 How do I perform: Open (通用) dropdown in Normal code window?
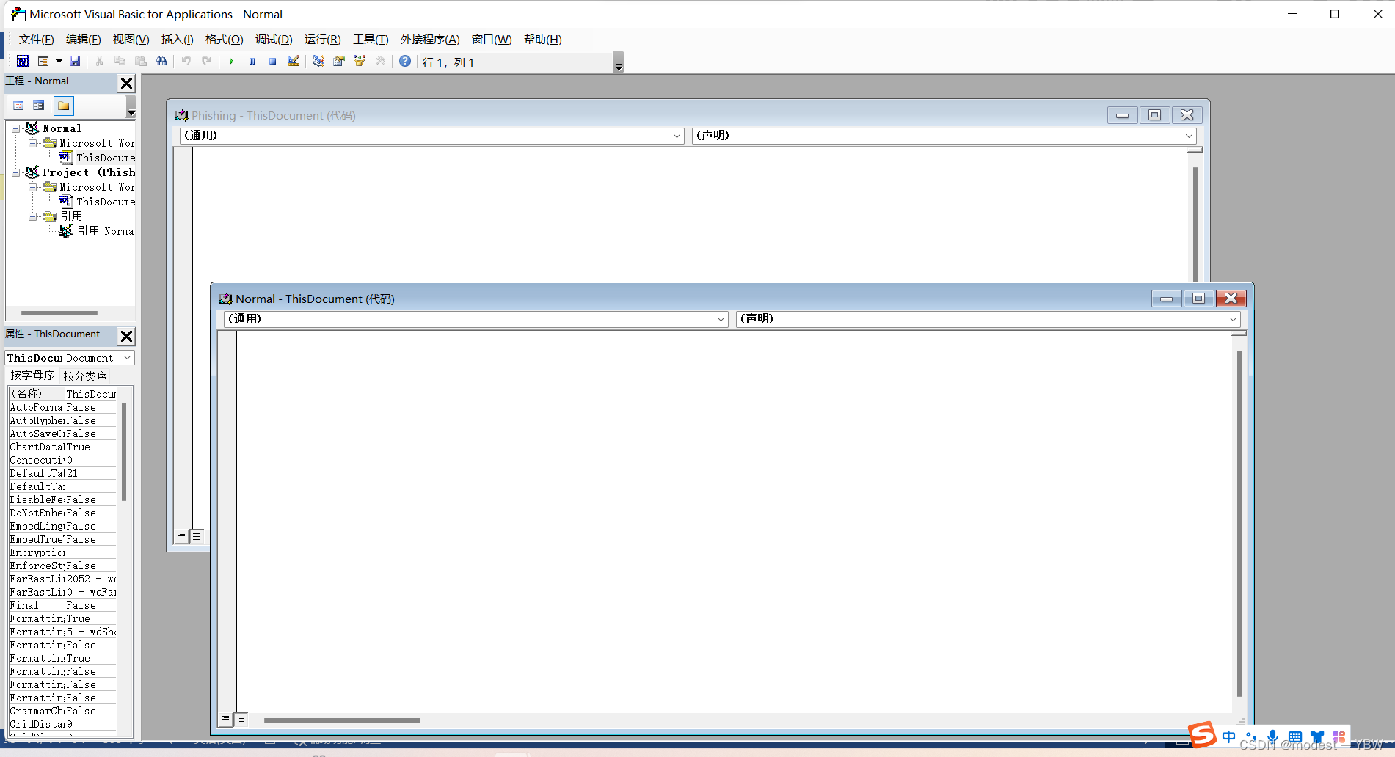tap(720, 319)
